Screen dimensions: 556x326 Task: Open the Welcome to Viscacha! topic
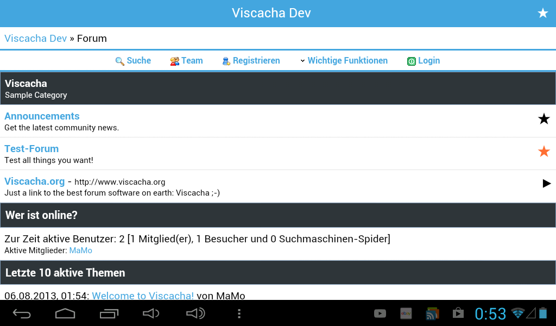click(143, 296)
